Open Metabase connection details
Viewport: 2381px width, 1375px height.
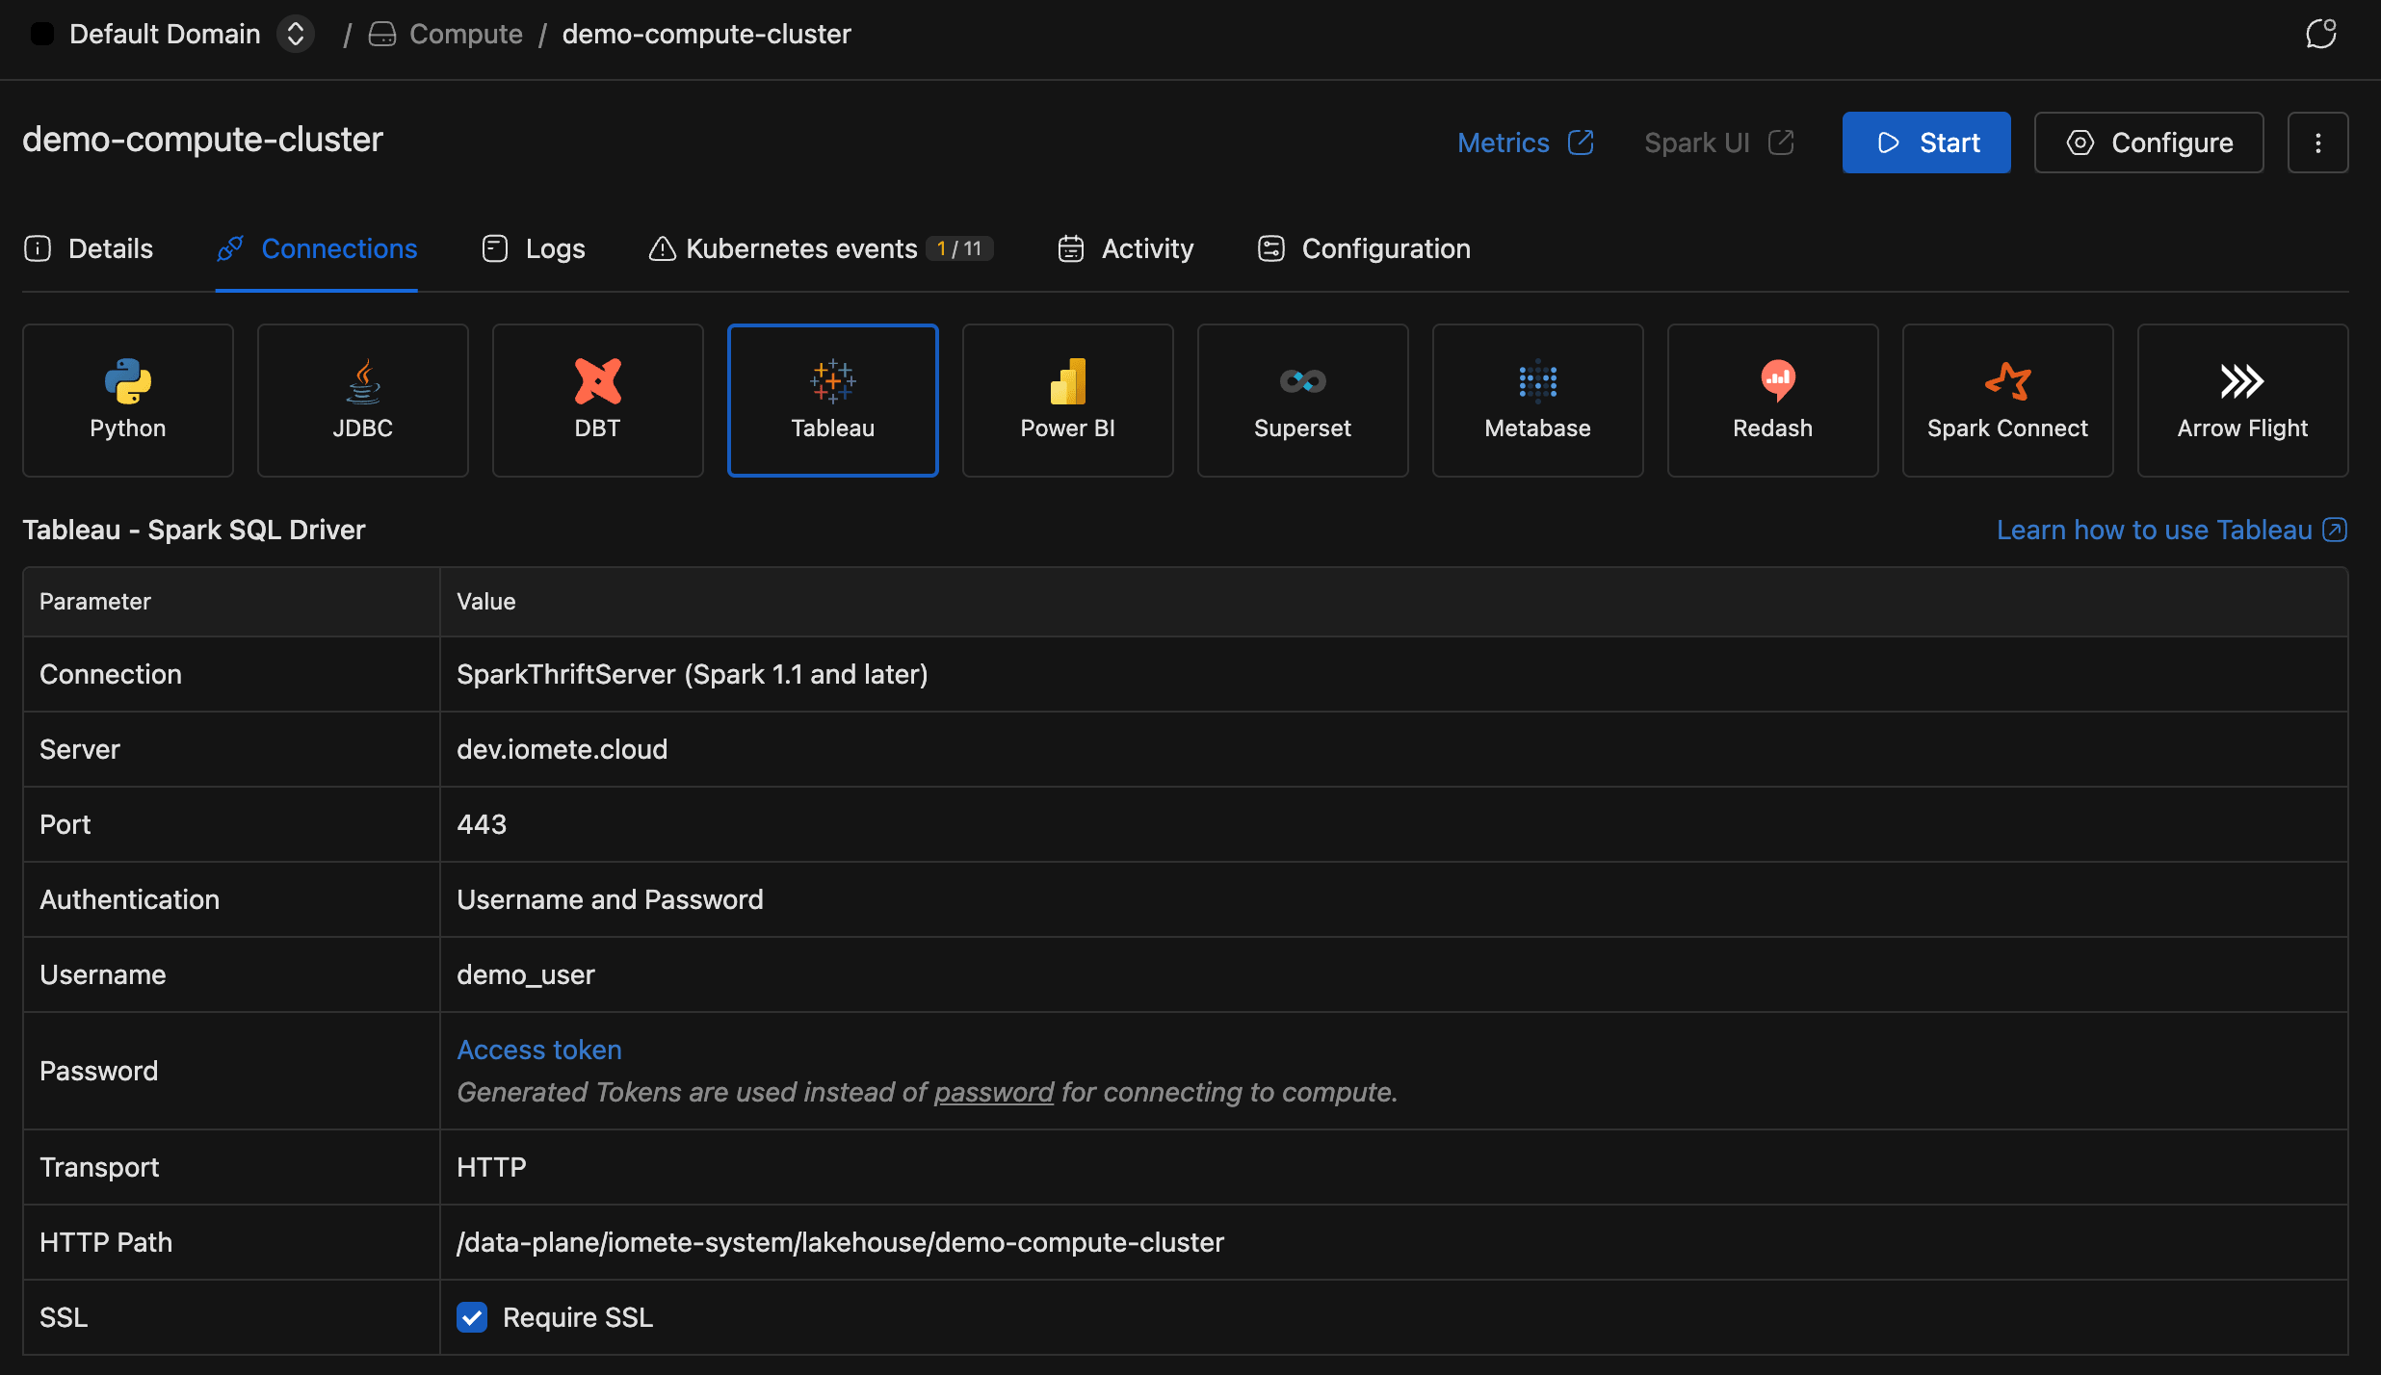pos(1537,400)
